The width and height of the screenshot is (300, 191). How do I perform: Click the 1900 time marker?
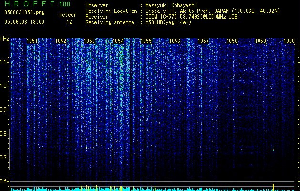(x=289, y=41)
